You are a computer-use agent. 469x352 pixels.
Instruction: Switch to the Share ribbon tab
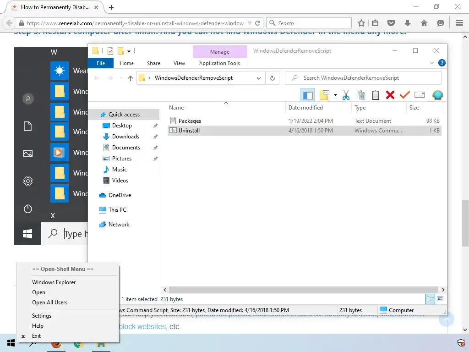(x=153, y=63)
